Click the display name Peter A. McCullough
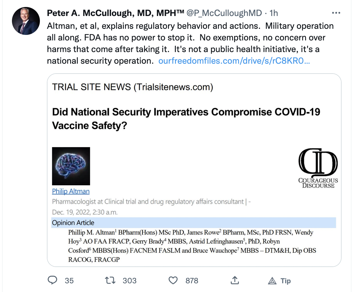 coord(115,13)
